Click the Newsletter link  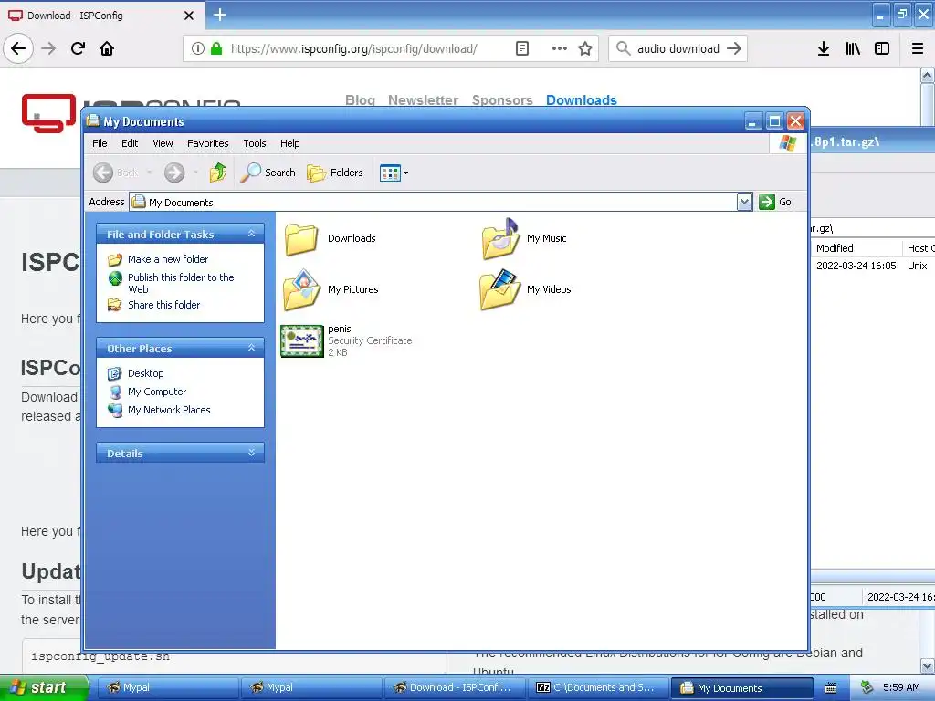click(x=424, y=100)
